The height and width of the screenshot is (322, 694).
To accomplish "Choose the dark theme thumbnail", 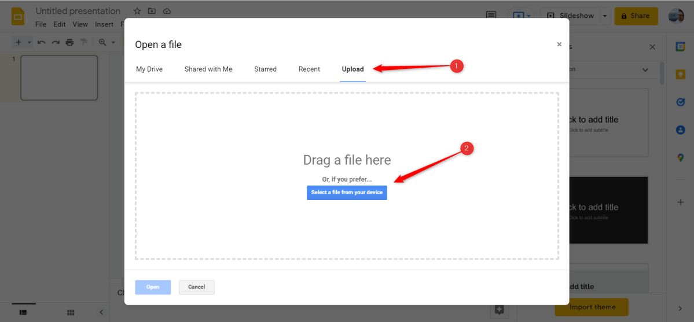I will click(608, 210).
